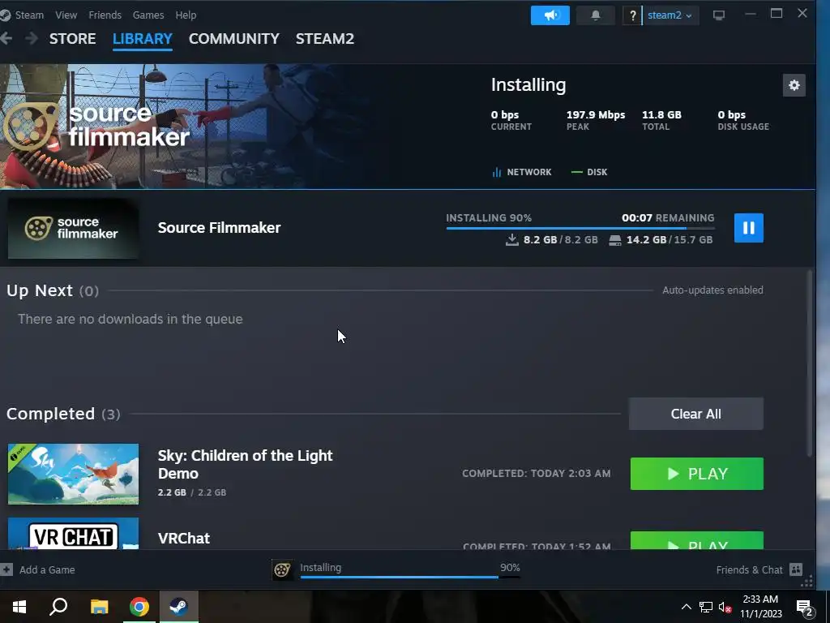Click the '00:07 REMAINING' text

pyautogui.click(x=668, y=218)
